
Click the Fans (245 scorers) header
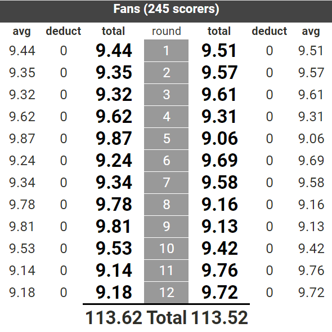coord(166,10)
